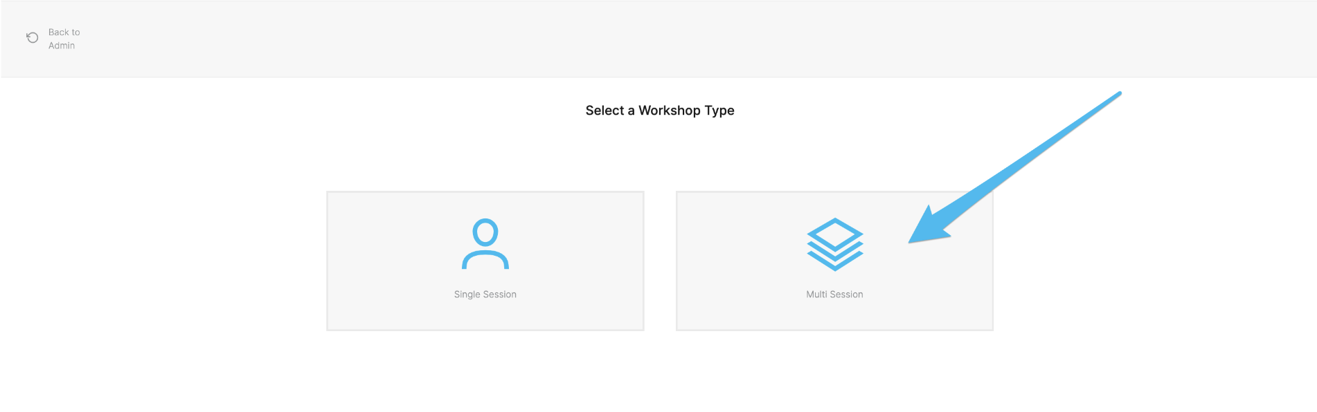Click the person icon for Single Session
This screenshot has height=412, width=1317.
pyautogui.click(x=485, y=243)
